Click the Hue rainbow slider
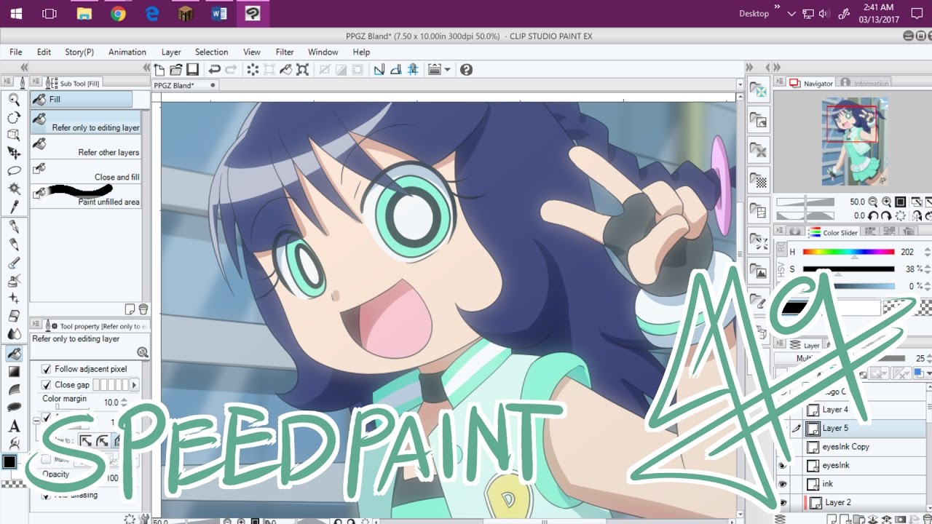 point(849,252)
